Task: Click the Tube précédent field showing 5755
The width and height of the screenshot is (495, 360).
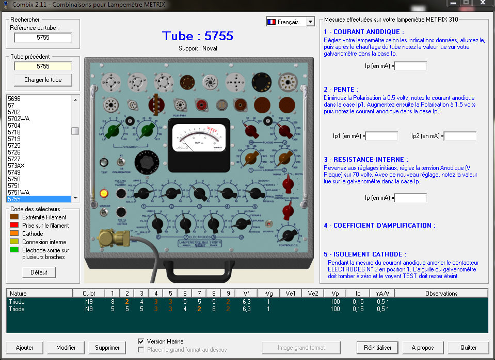Action: [x=43, y=66]
